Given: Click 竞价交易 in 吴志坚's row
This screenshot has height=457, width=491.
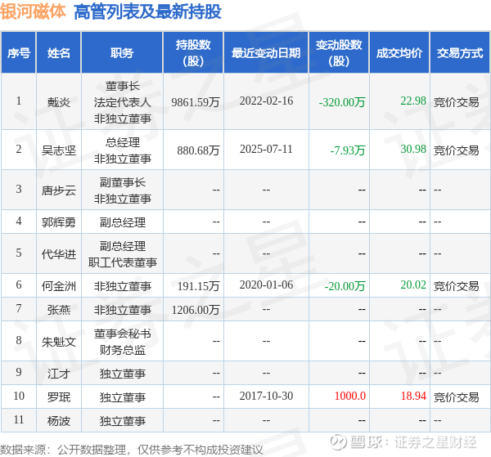Looking at the screenshot, I should point(457,150).
